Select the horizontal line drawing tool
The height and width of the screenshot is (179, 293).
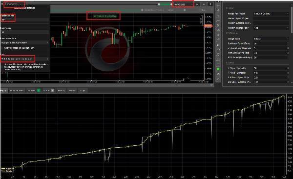tap(218, 20)
